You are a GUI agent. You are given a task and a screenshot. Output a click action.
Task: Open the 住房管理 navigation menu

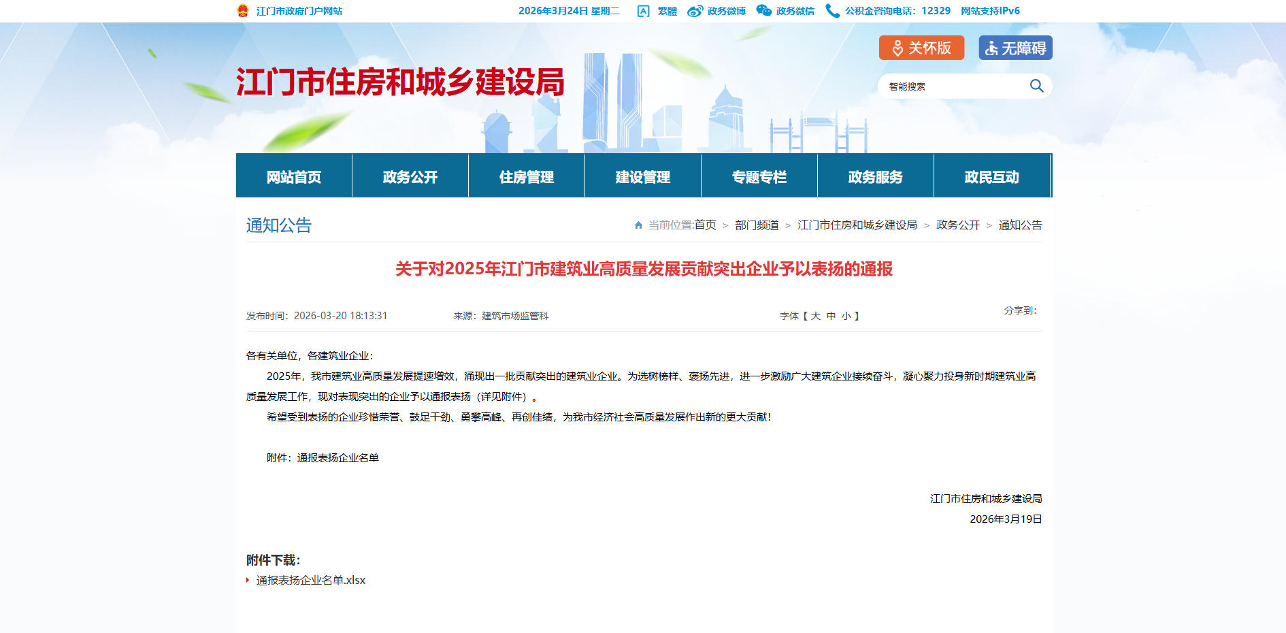(526, 177)
